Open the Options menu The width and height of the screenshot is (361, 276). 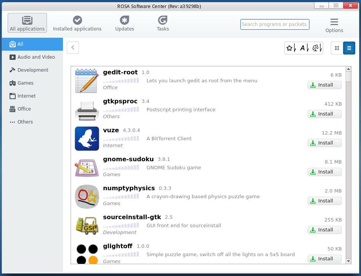334,24
